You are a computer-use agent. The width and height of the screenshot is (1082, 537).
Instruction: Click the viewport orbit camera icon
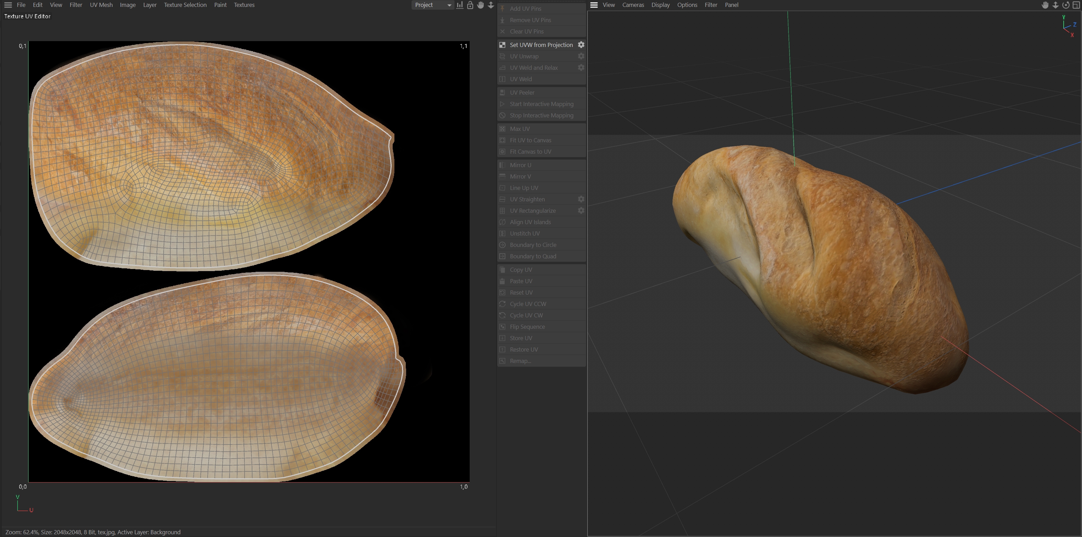[x=1066, y=5]
